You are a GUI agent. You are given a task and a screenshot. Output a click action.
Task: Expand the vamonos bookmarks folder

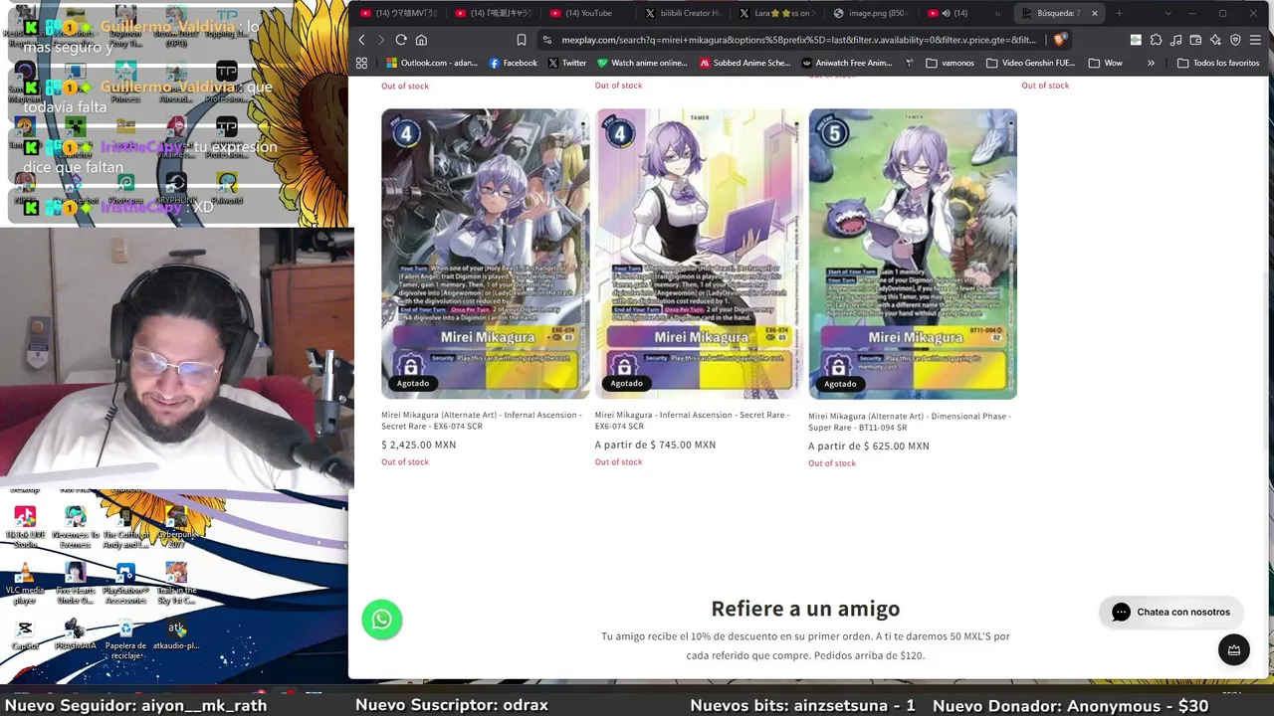(x=950, y=63)
